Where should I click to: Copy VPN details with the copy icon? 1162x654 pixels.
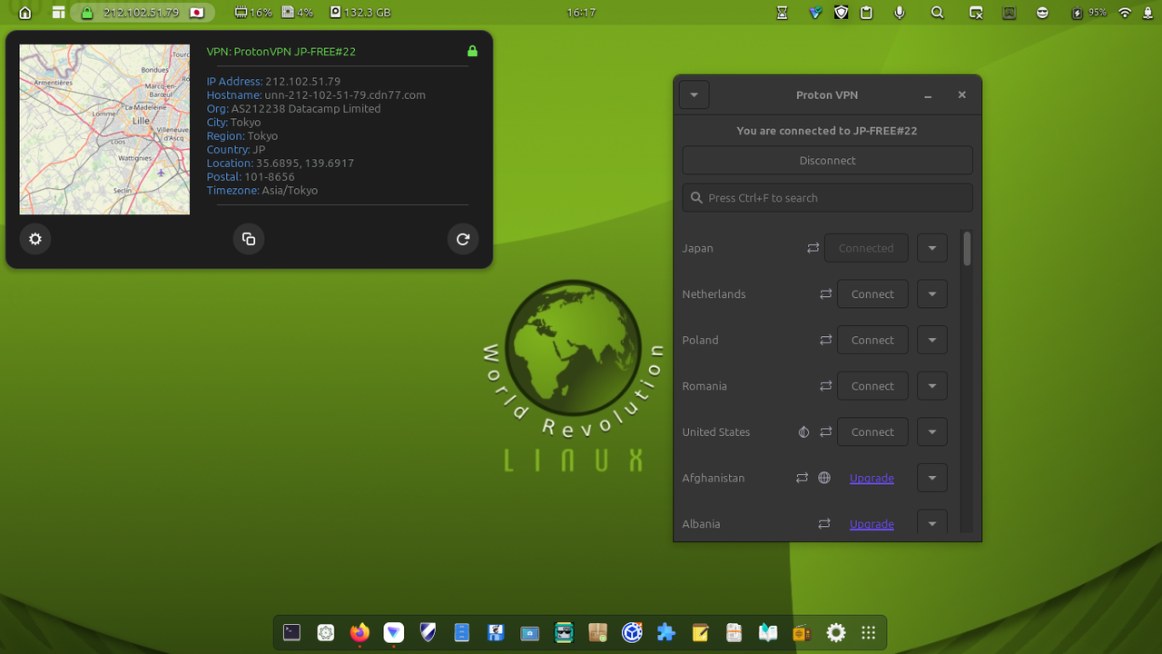[x=249, y=239]
